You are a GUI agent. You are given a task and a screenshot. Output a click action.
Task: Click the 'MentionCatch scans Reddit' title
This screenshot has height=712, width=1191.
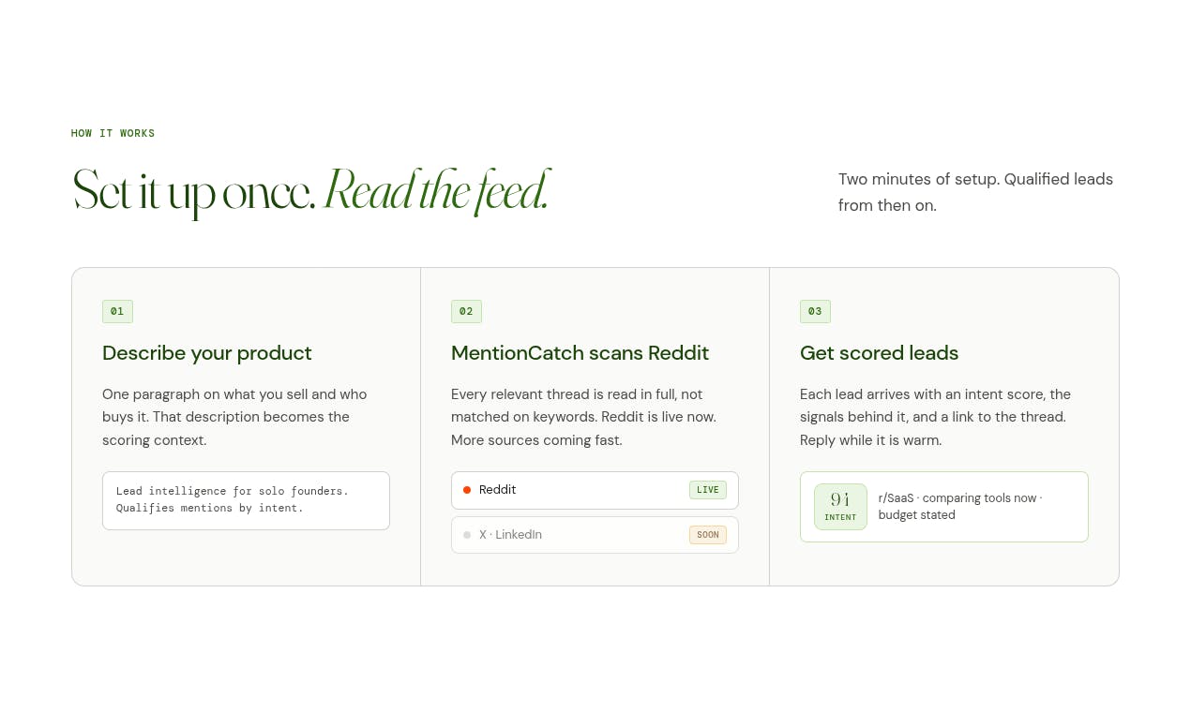click(580, 353)
